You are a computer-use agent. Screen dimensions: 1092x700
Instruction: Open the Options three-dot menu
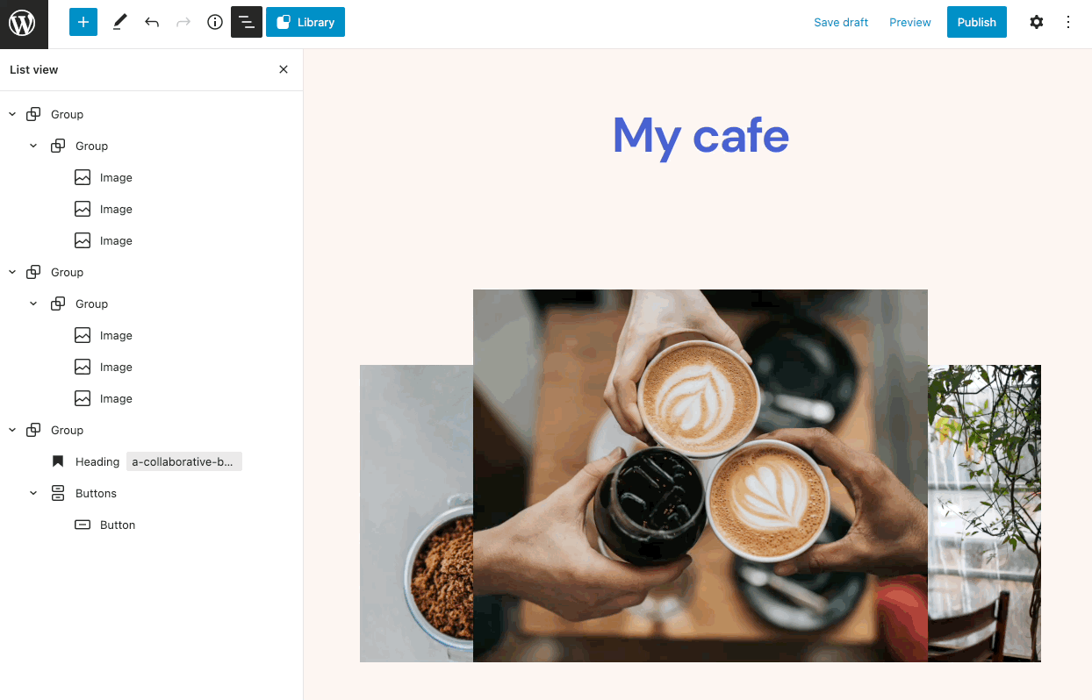point(1068,22)
